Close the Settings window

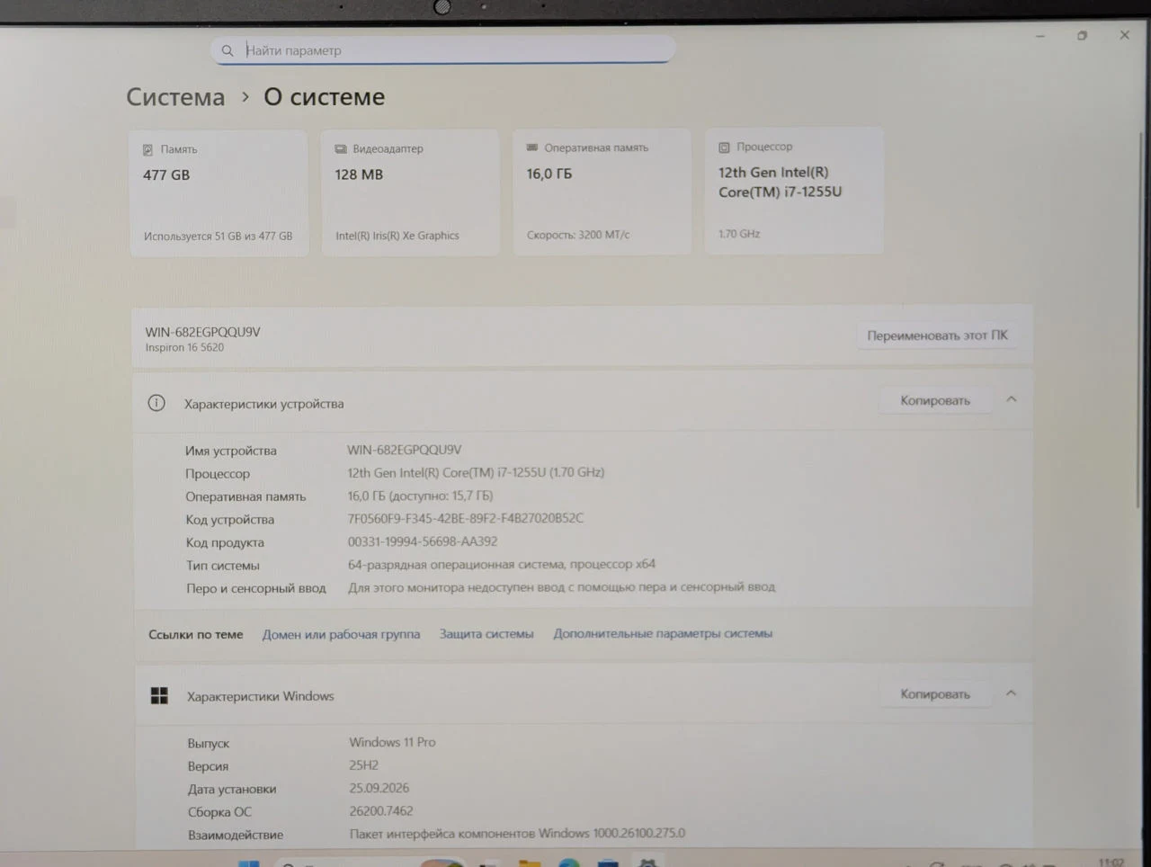(x=1124, y=35)
